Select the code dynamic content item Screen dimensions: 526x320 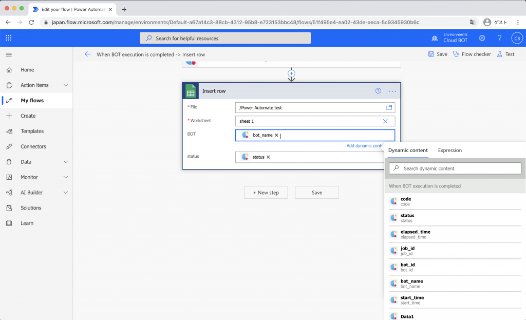(455, 201)
